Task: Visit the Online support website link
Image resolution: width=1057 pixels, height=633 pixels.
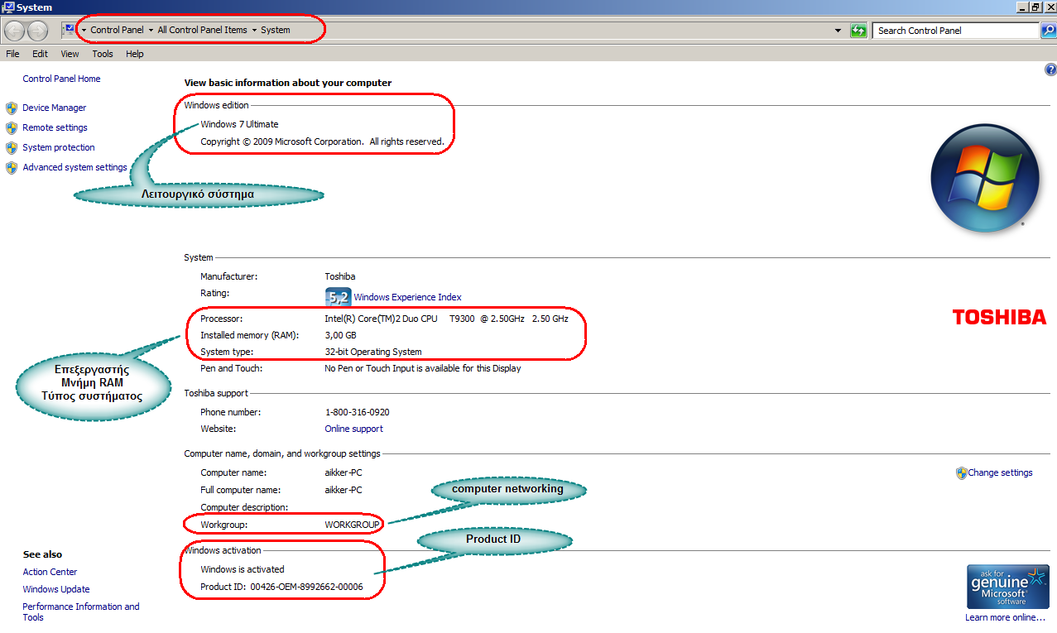Action: point(354,429)
